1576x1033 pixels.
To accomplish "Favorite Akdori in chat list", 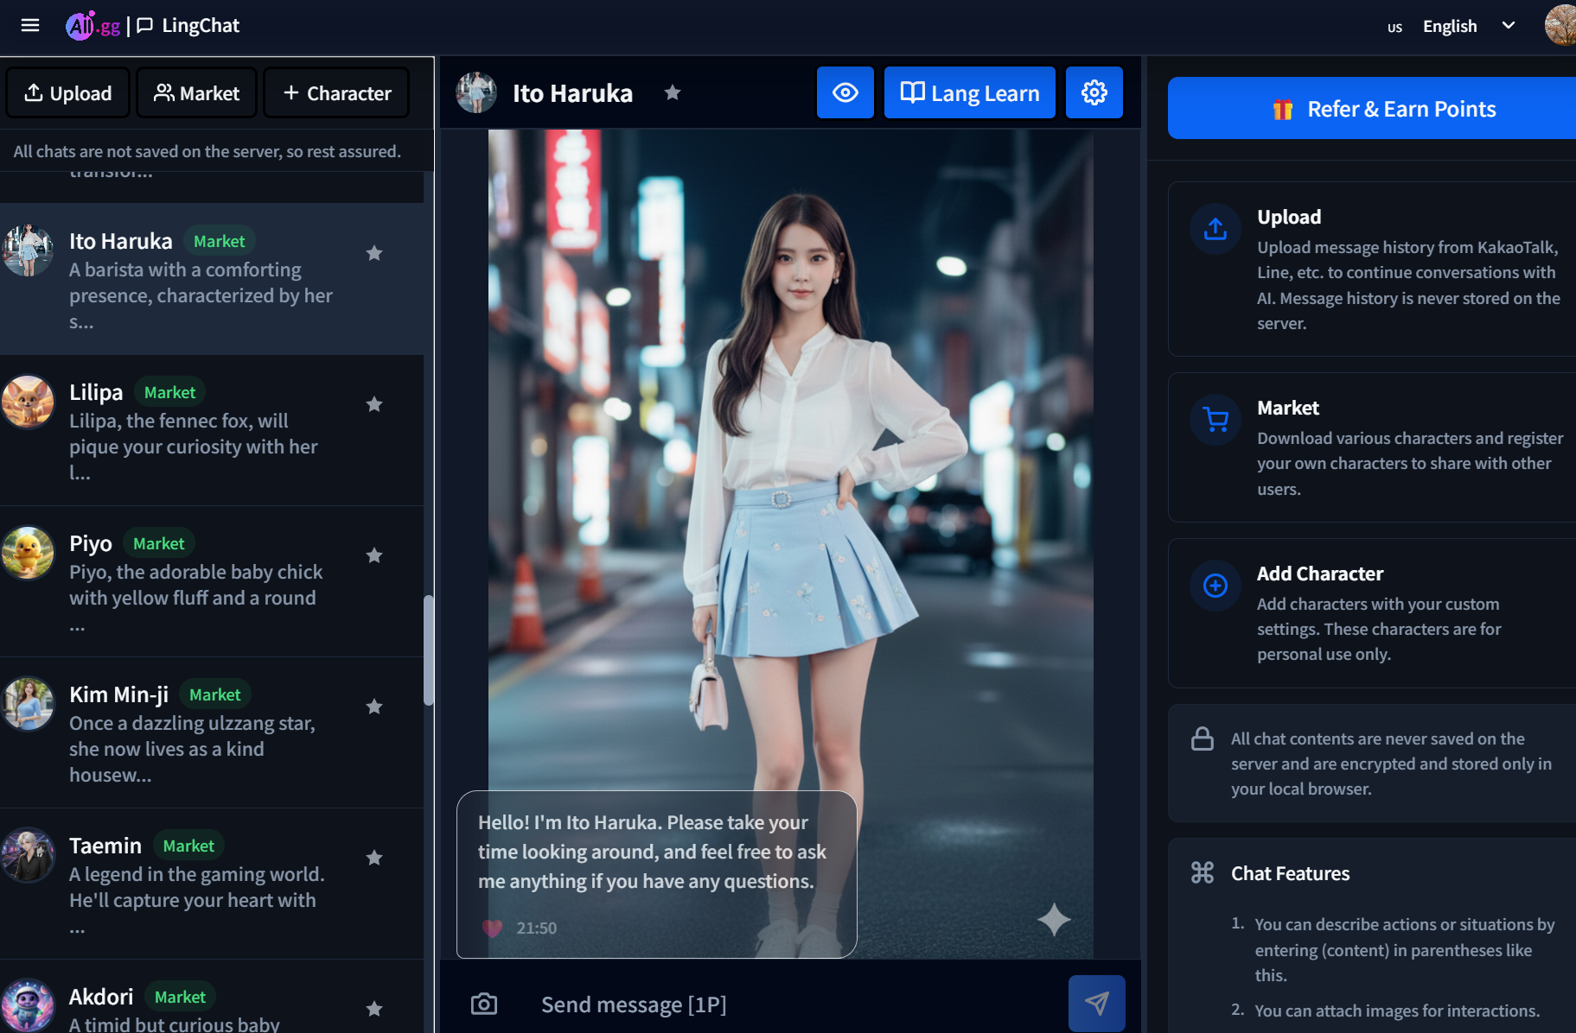I will pyautogui.click(x=374, y=1009).
